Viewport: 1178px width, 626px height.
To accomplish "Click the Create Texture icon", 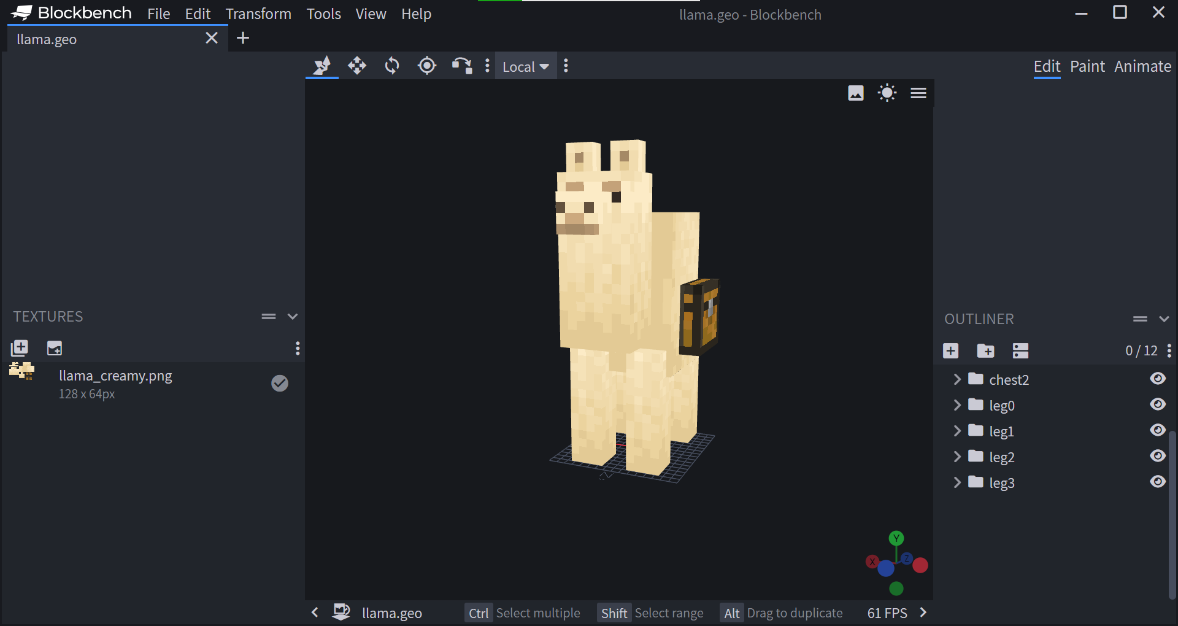I will pyautogui.click(x=55, y=348).
